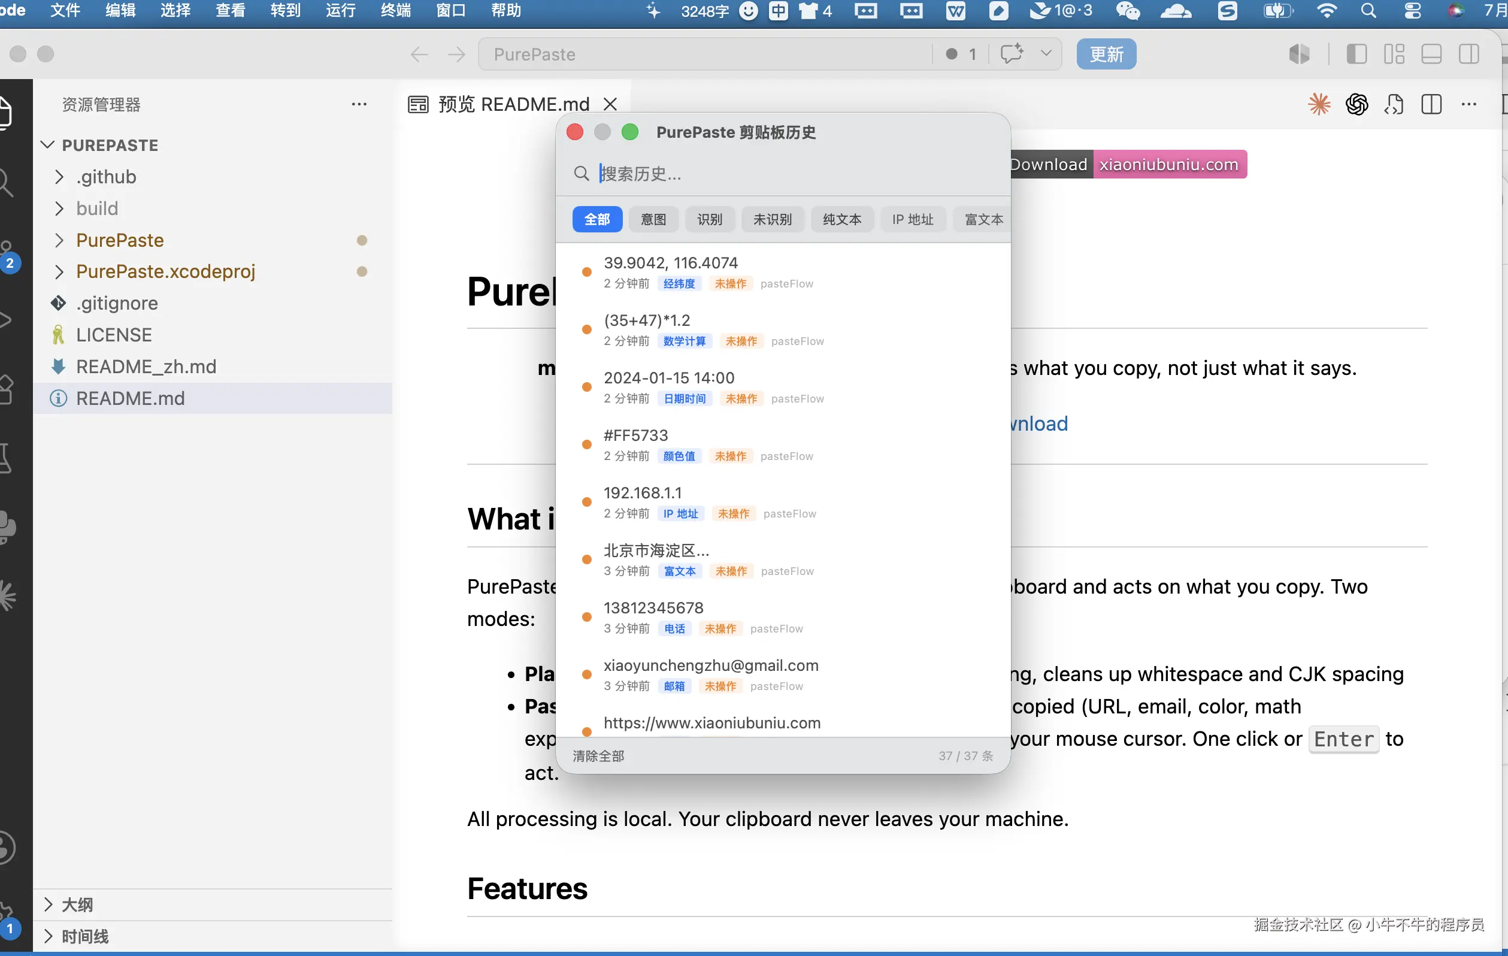Toggle the secondary sidebar layout icon
This screenshot has width=1508, height=956.
1468,54
